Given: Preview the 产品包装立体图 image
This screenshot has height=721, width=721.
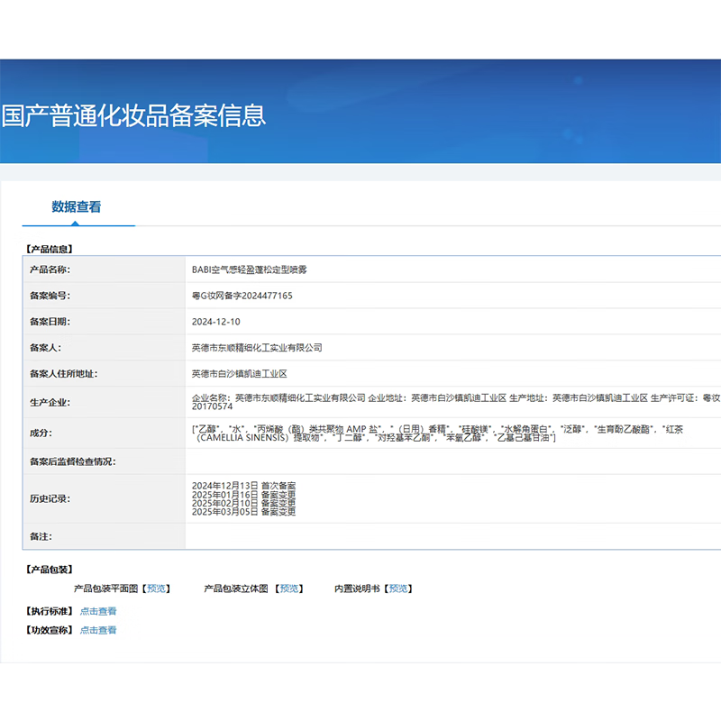Looking at the screenshot, I should click(289, 589).
